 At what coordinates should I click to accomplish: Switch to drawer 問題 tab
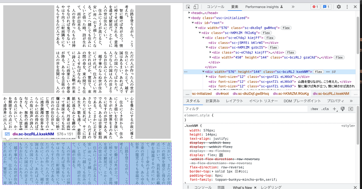(221, 187)
